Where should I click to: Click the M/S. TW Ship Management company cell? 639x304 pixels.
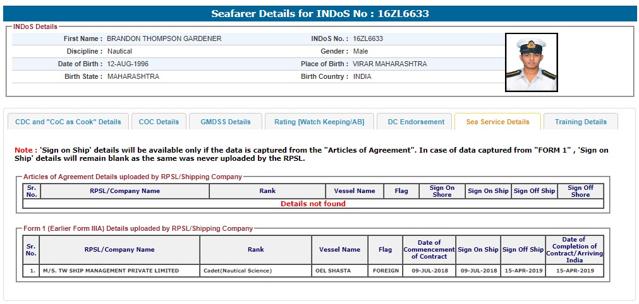110,271
